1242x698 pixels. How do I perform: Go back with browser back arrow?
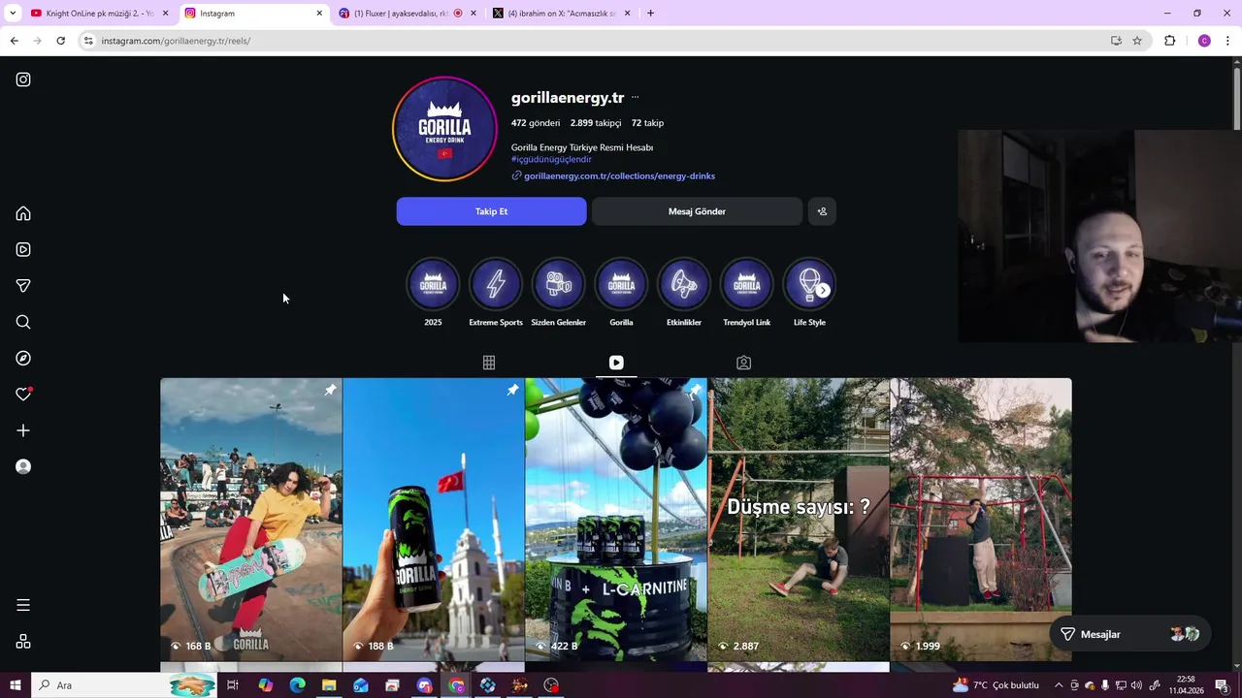(14, 41)
